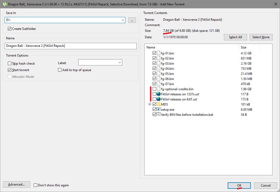This screenshot has width=280, height=192.
Task: Click the 1.96 GB size value
Action: [x=246, y=89]
